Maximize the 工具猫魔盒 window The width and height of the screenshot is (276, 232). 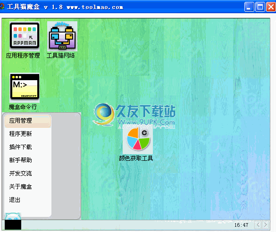coord(260,7)
